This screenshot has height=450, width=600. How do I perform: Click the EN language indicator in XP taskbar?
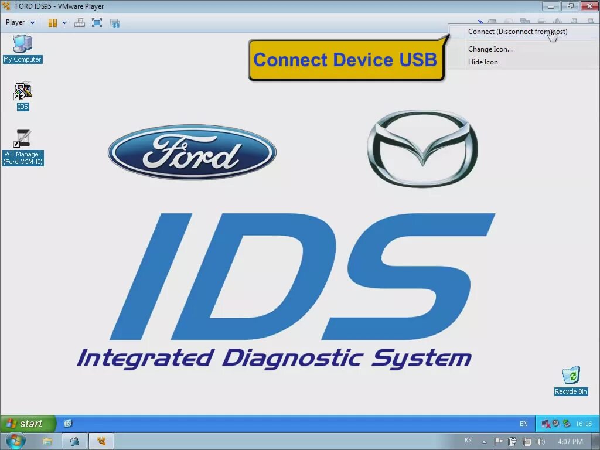pos(523,424)
